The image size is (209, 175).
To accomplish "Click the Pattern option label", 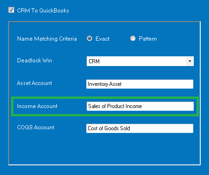I will [x=148, y=39].
